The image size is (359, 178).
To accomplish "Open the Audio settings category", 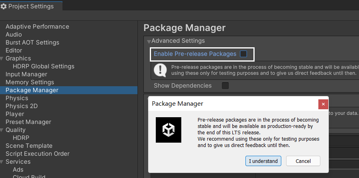I will tap(14, 35).
